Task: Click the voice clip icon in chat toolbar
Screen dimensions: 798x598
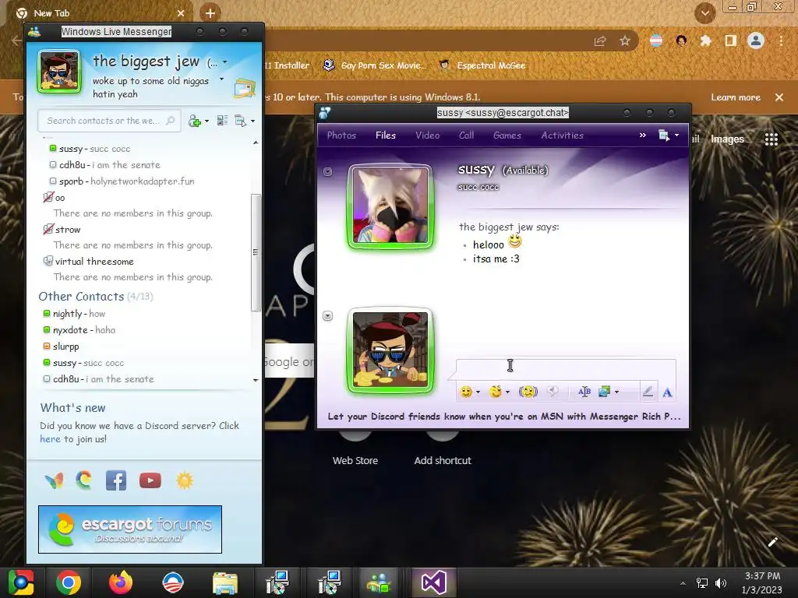Action: [553, 391]
